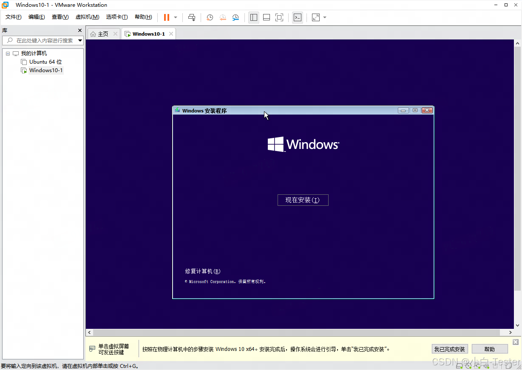Click the Windows 安装程序 title icon
522x370 pixels.
tap(177, 110)
